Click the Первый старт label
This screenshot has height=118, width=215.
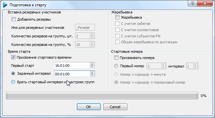coord(23,66)
